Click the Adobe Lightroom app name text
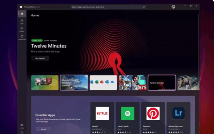This screenshot has height=134, width=214. (x=175, y=126)
